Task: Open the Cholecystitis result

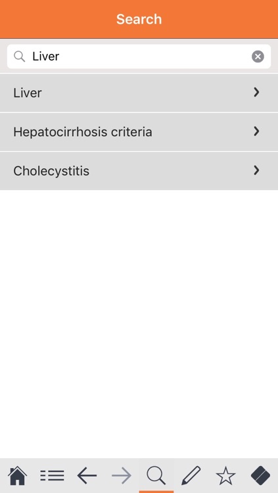Action: point(51,171)
